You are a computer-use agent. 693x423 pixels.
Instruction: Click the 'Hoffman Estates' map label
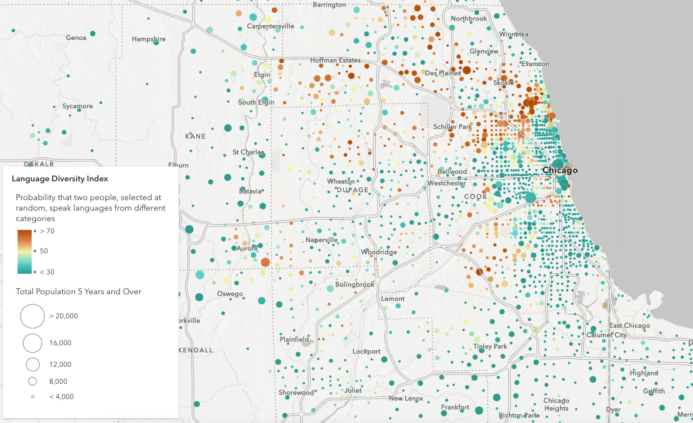(335, 60)
